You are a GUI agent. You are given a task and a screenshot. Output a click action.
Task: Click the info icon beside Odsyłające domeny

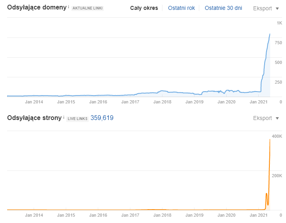68,7
